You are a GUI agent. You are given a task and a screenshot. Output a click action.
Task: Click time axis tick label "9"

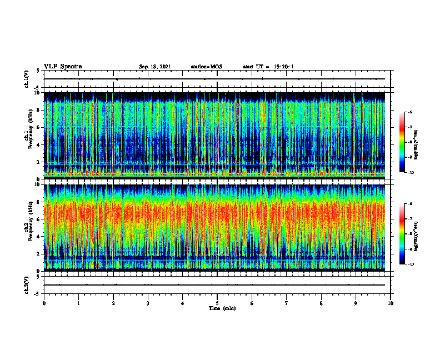356,303
